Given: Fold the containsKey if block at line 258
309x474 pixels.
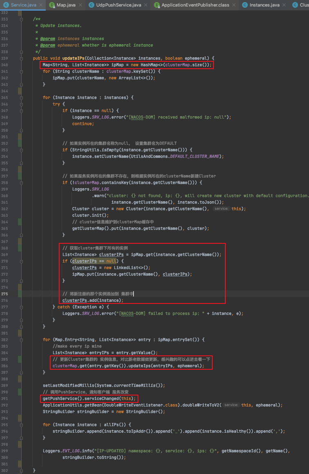Looking at the screenshot, I should 21,182.
